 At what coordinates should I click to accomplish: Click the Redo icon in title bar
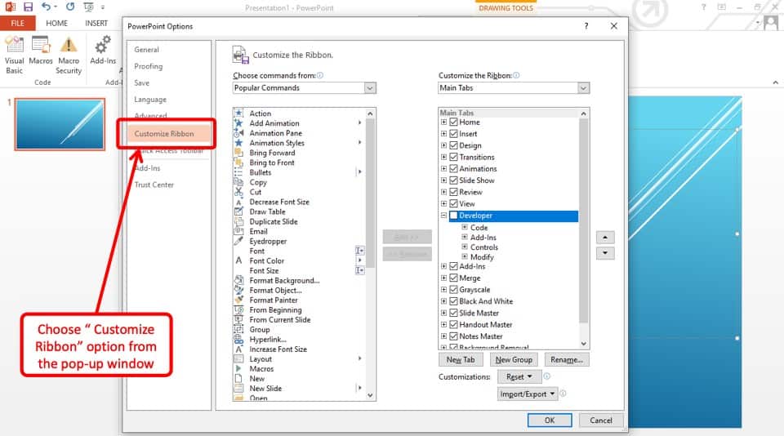[x=70, y=7]
